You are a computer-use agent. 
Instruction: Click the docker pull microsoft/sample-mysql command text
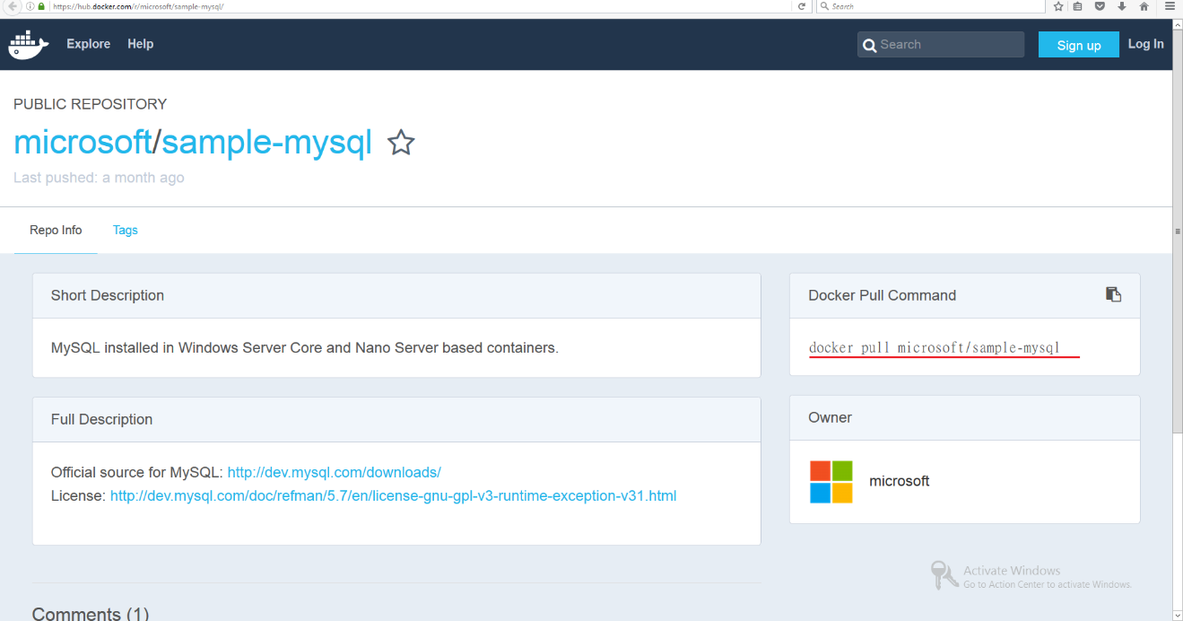coord(935,347)
